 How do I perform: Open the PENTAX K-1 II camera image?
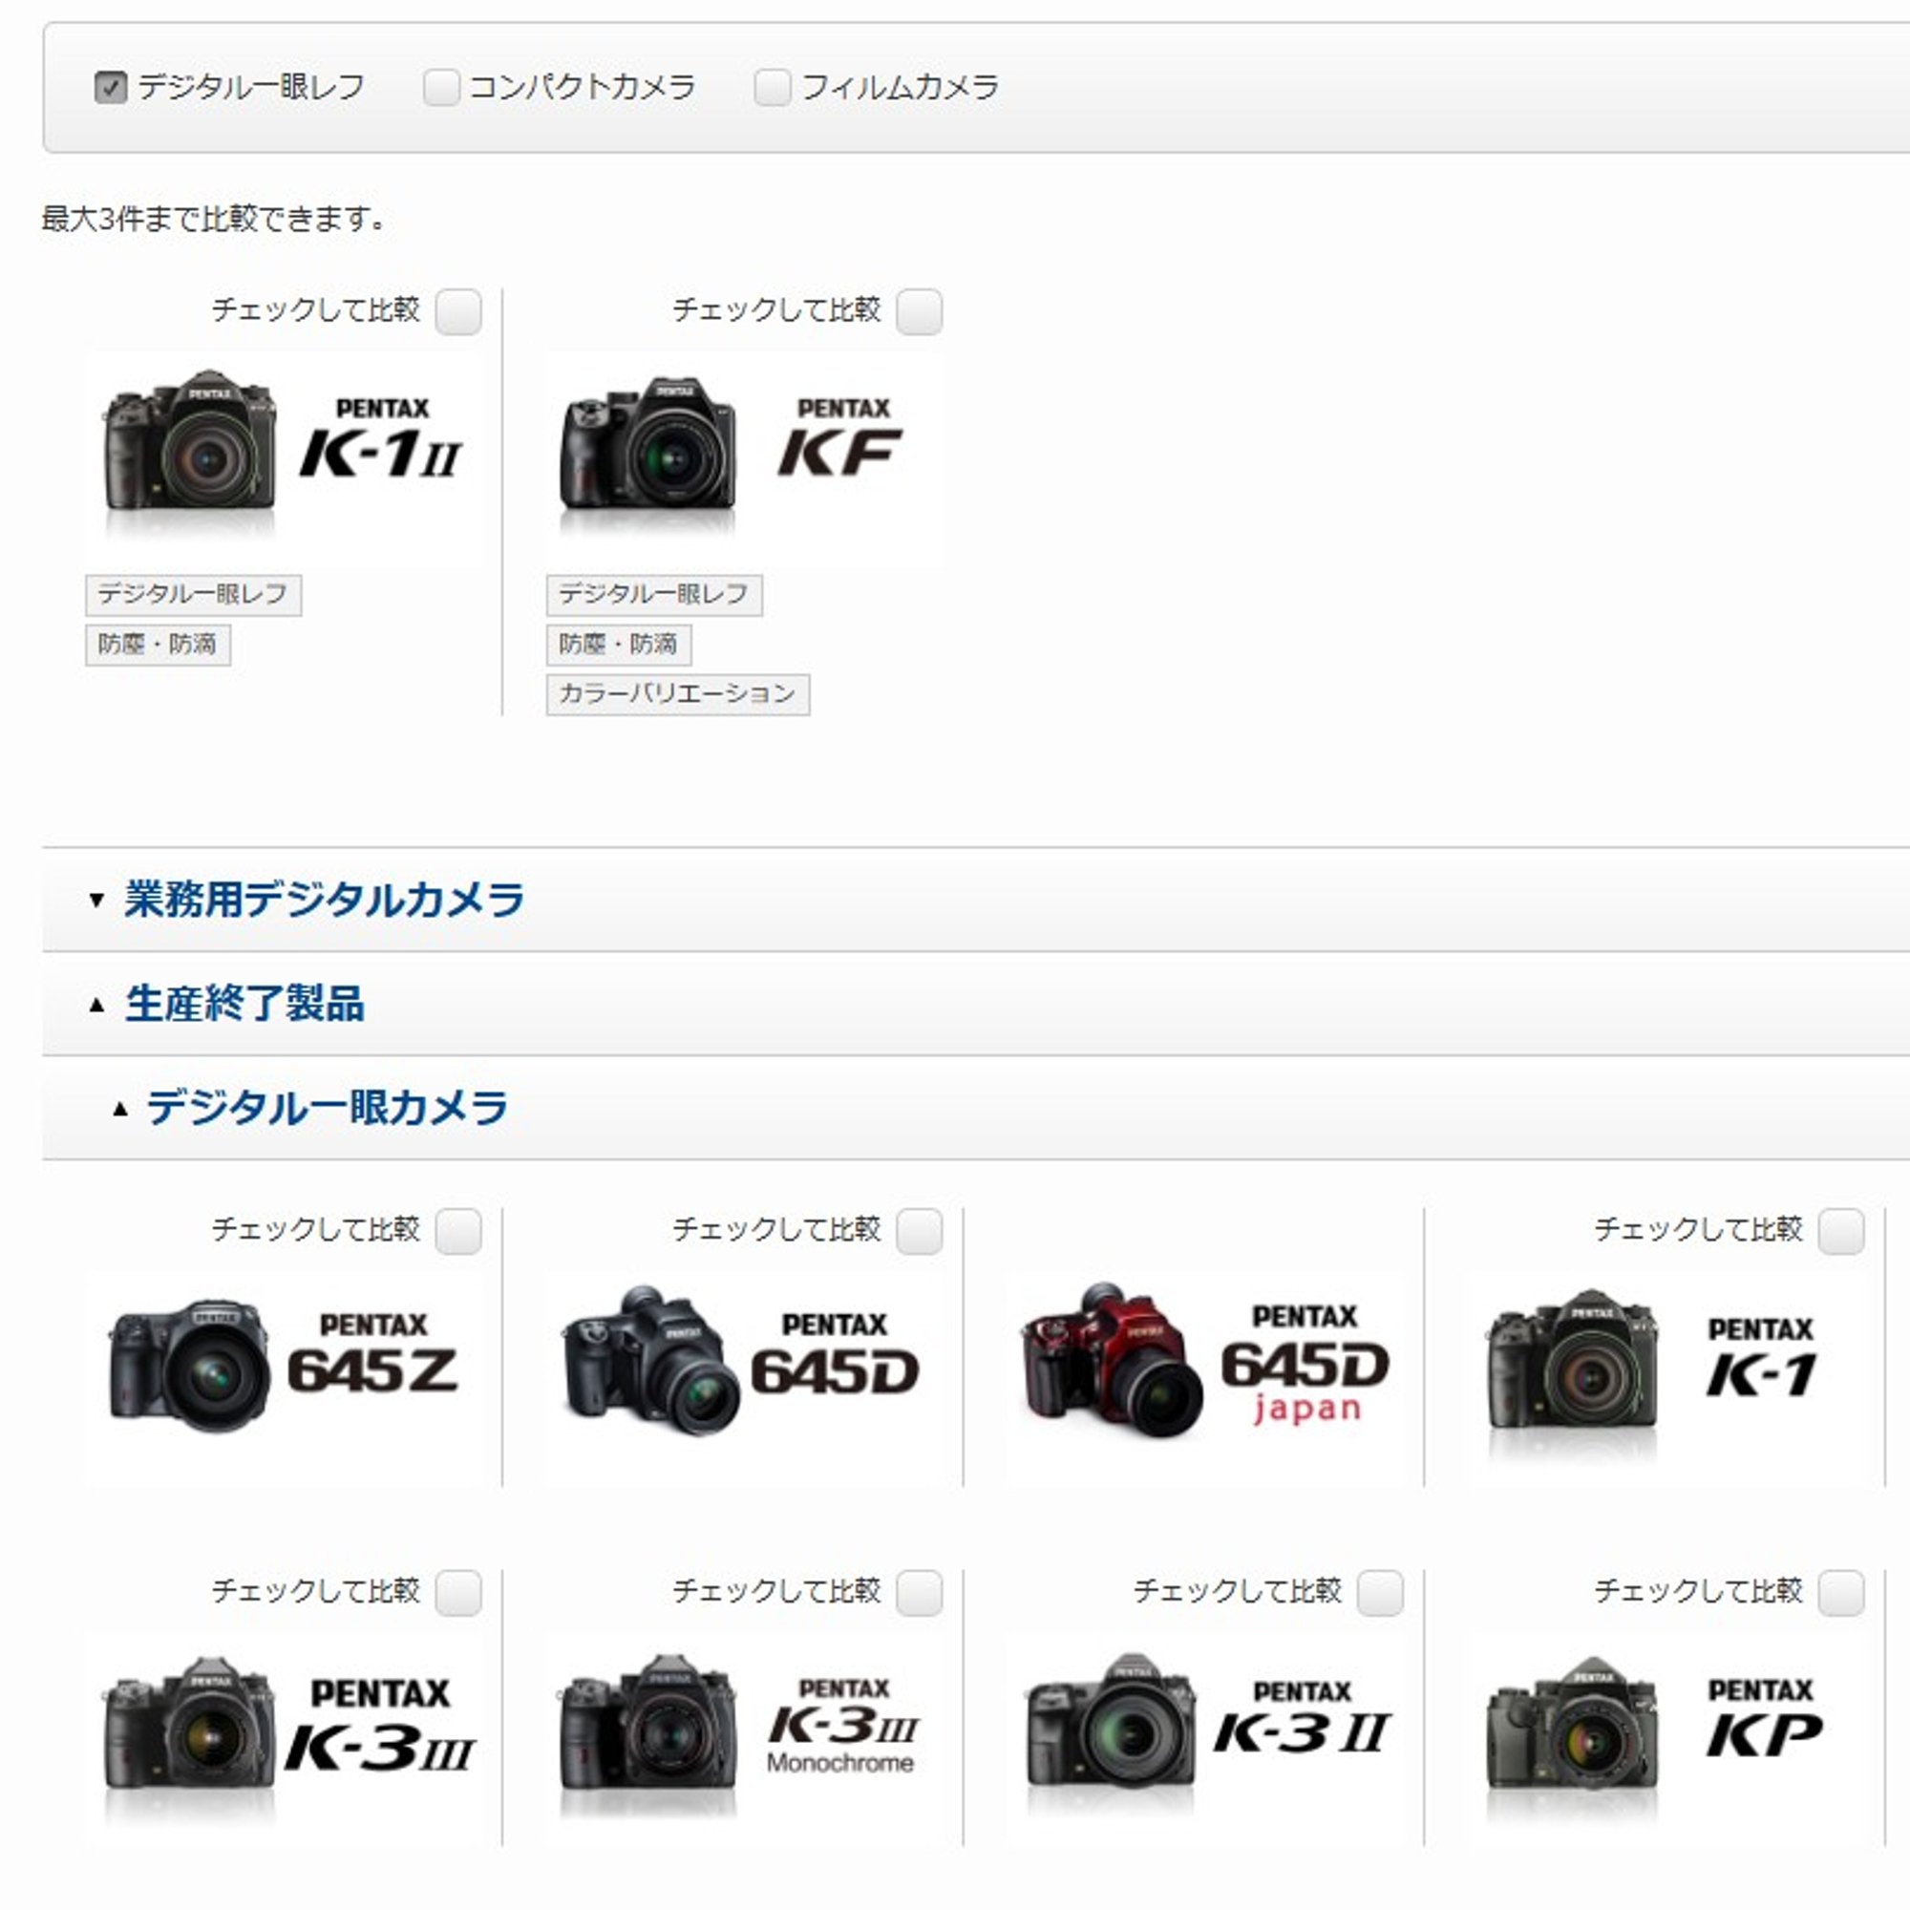[x=189, y=442]
